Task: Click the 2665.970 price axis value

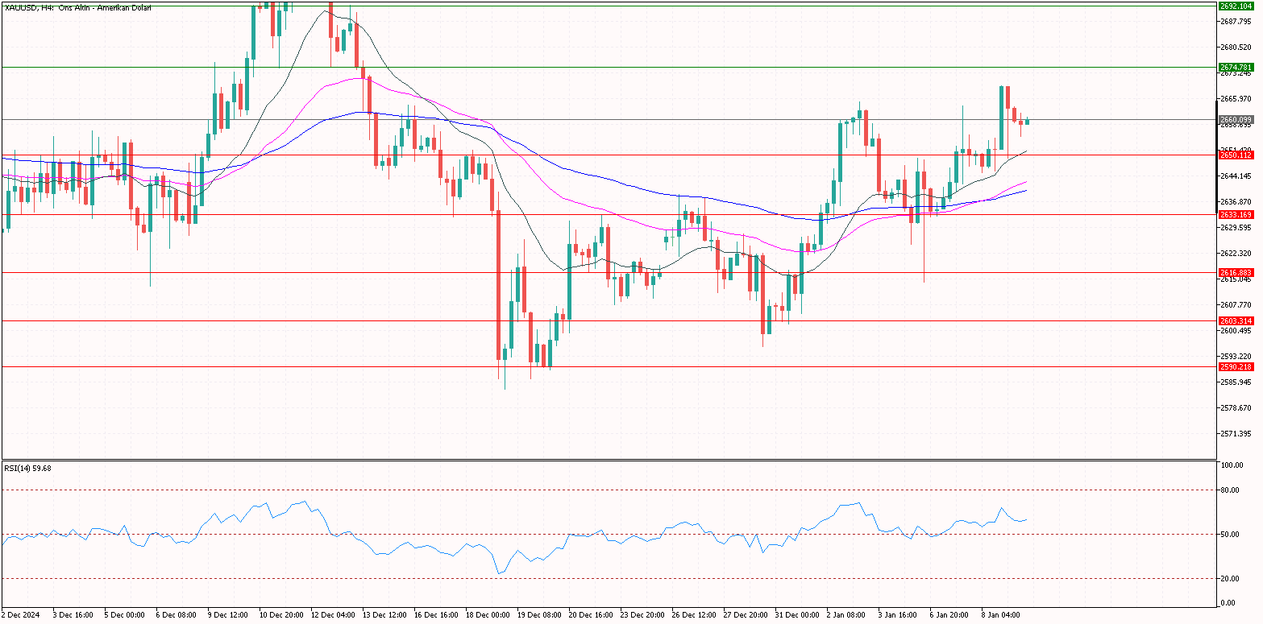Action: click(1236, 99)
